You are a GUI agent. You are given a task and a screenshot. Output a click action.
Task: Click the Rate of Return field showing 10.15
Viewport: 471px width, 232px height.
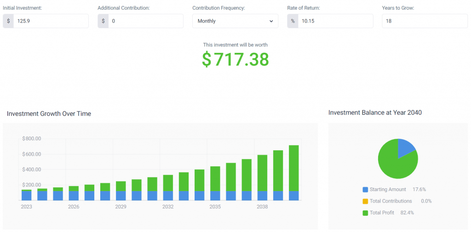335,21
